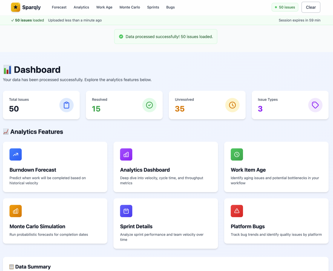Navigate to the Sprints page
Viewport: 333px width, 271px height.
[153, 7]
